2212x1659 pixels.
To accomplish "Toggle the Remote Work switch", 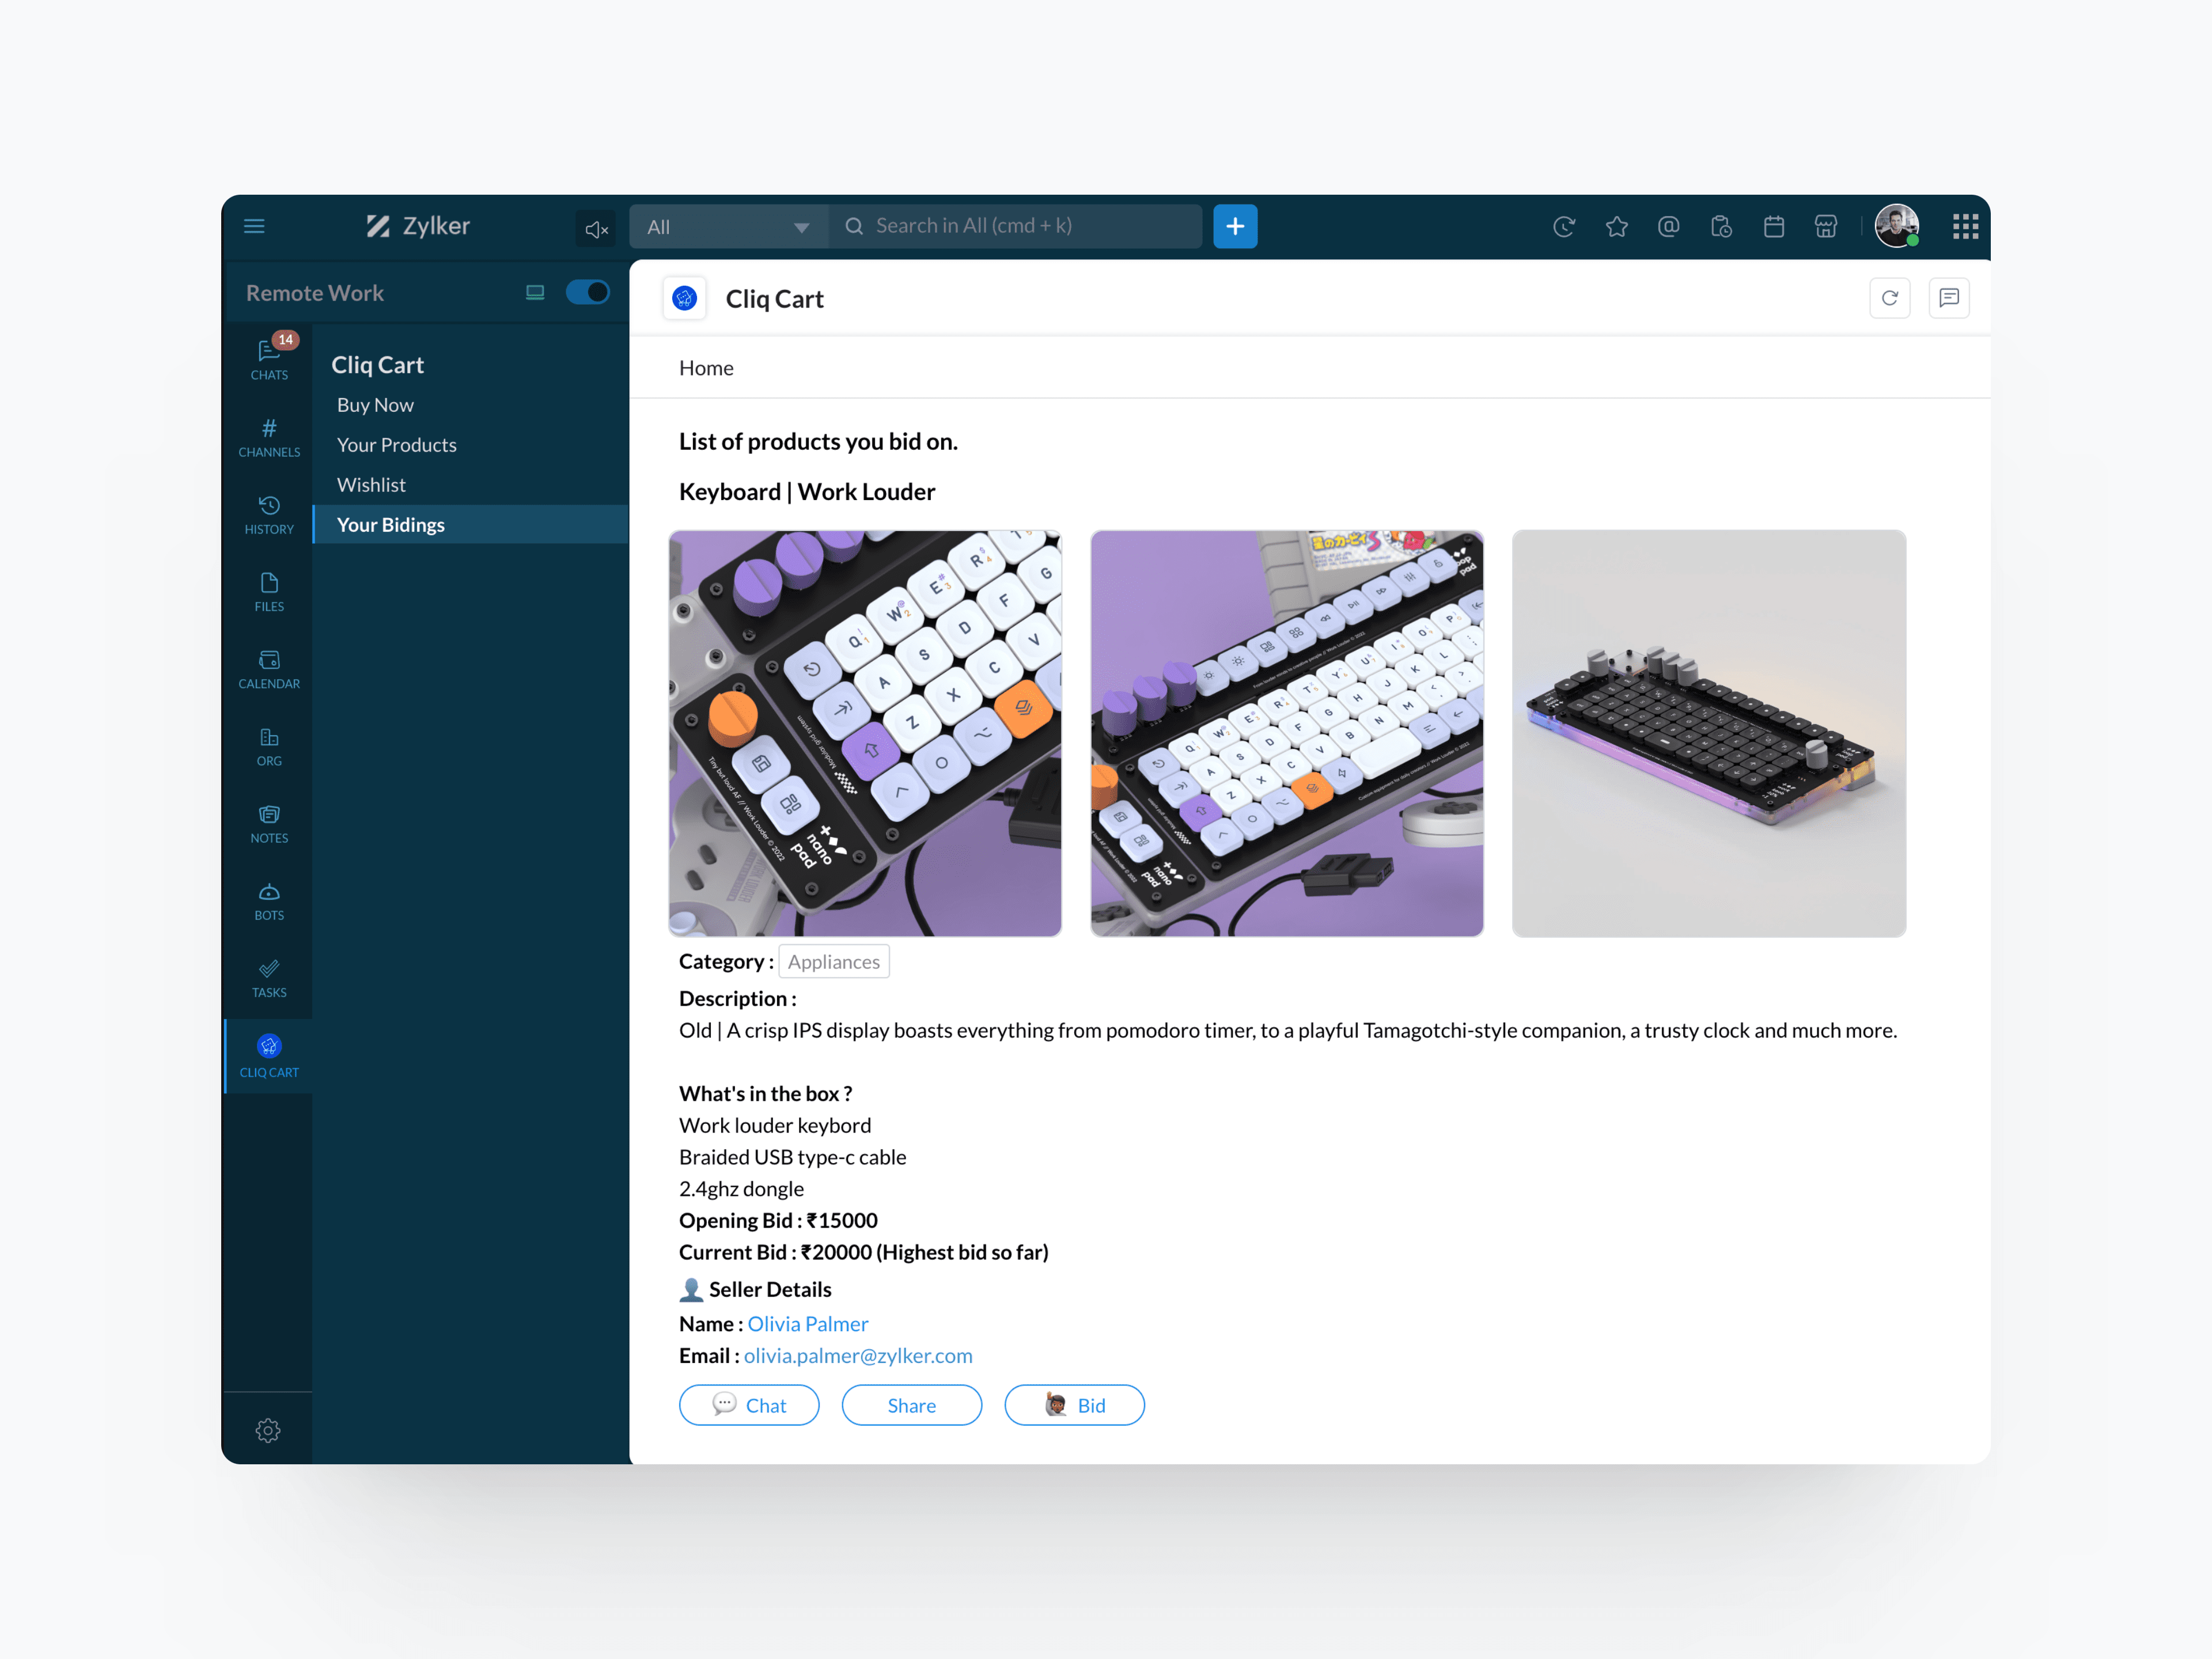I will point(588,292).
